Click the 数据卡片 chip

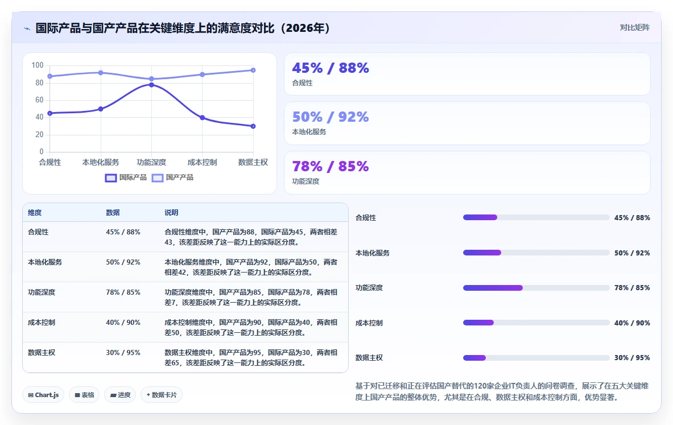click(x=162, y=395)
